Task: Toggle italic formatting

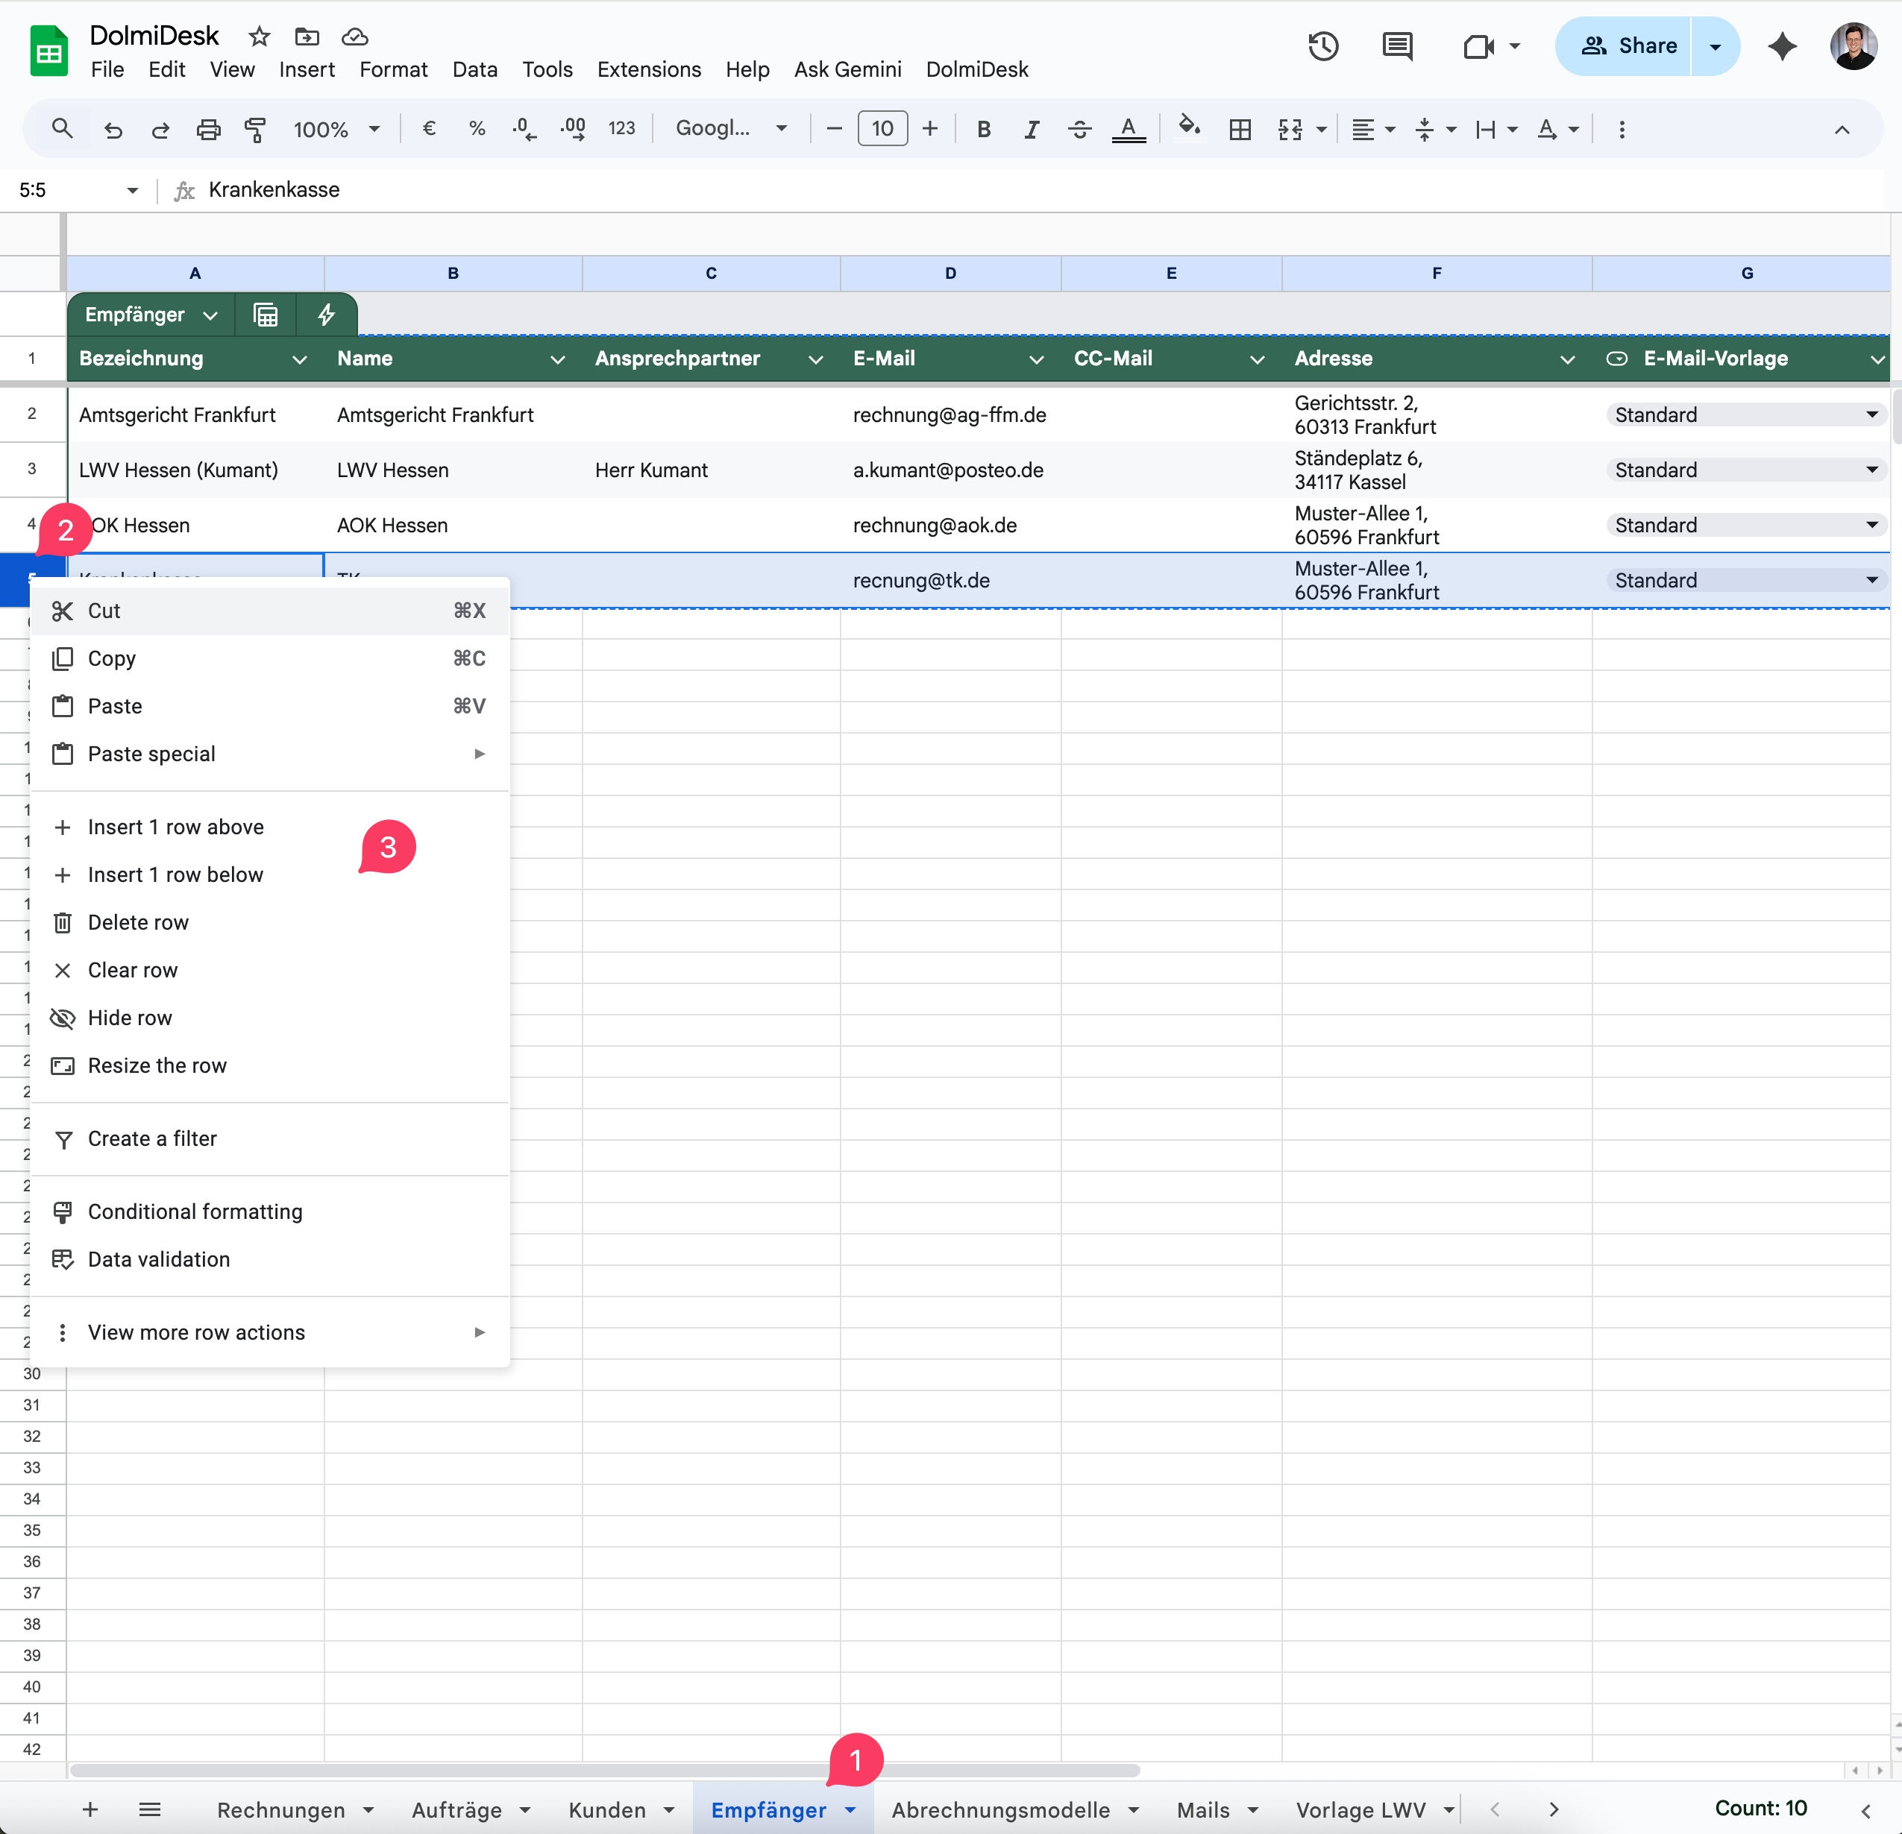Action: [1032, 129]
